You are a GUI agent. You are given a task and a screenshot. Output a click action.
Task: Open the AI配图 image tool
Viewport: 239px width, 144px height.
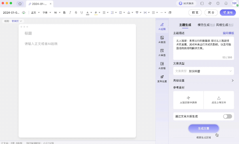162,39
